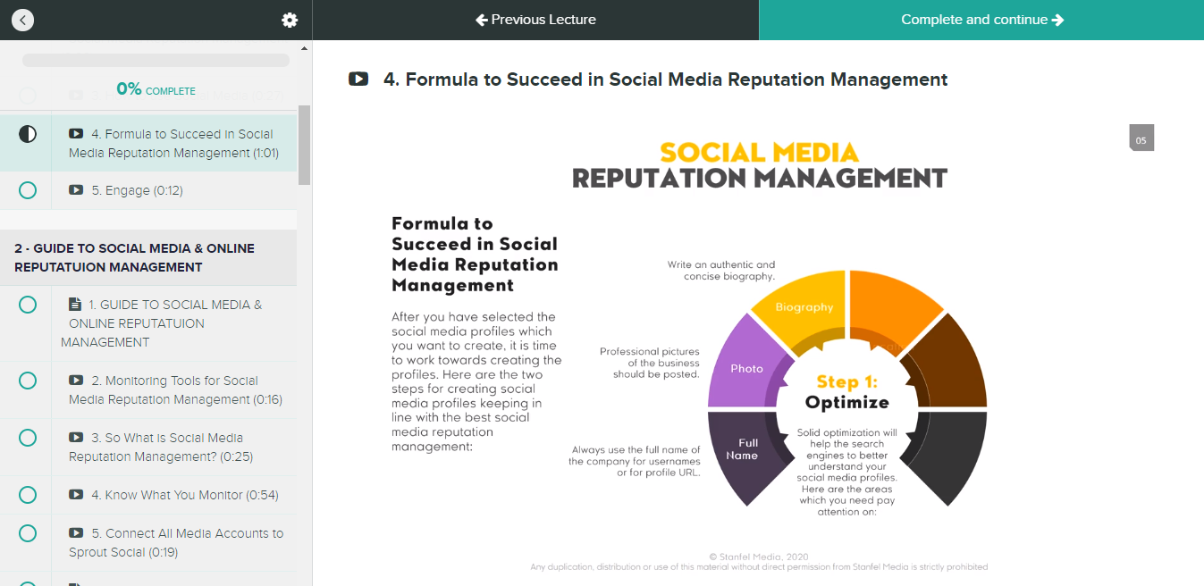The width and height of the screenshot is (1204, 586).
Task: Click video icon beside 4. Know What You Monitor
Action: click(76, 495)
